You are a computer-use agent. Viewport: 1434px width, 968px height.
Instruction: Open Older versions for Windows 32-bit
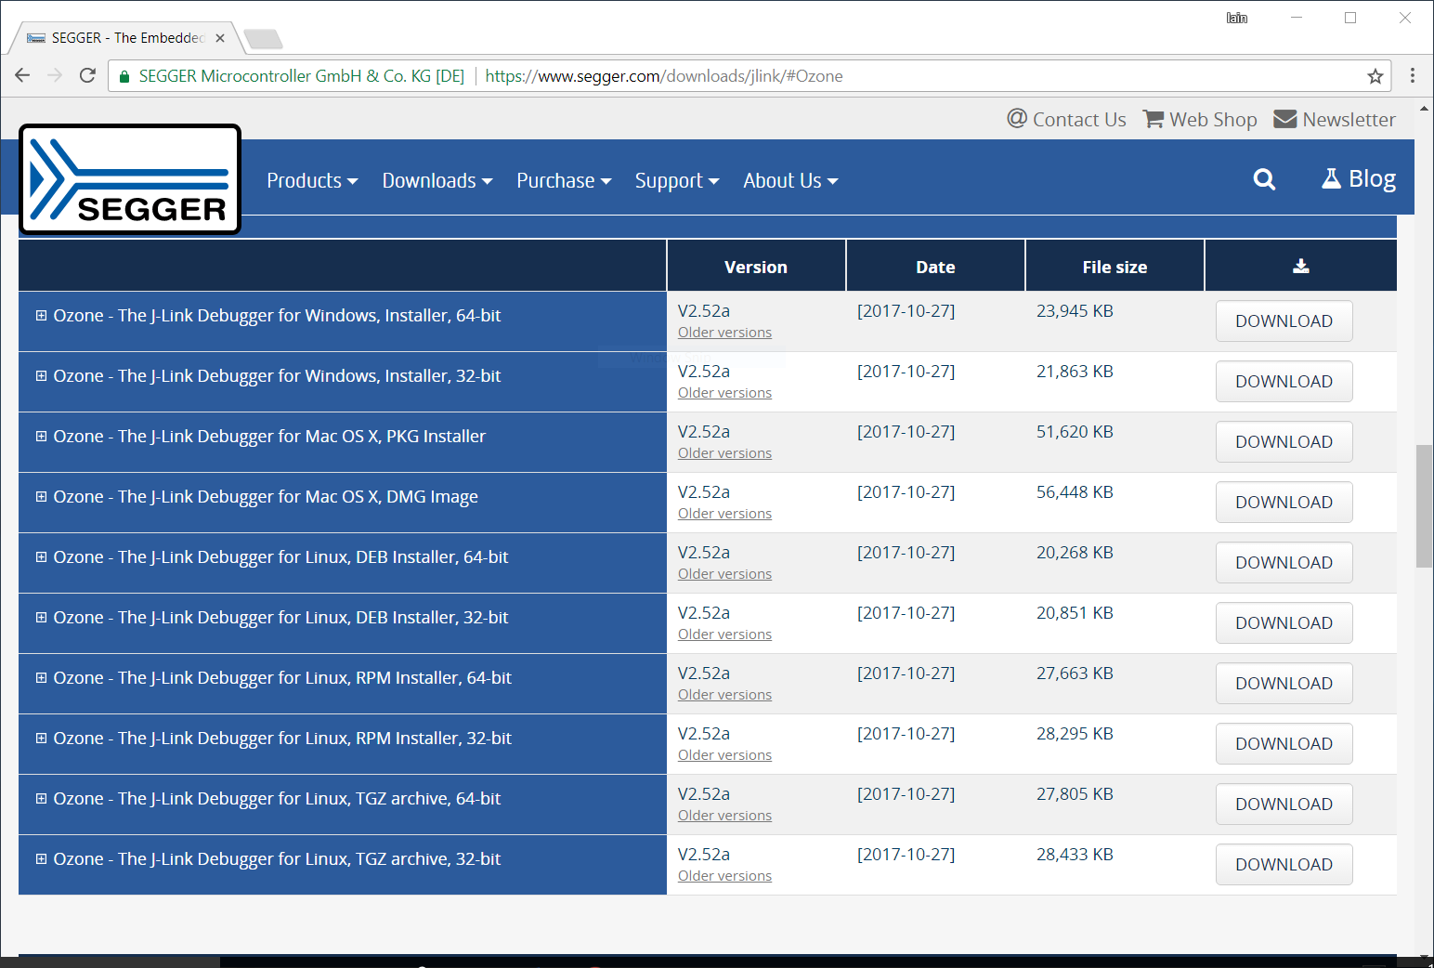(724, 393)
